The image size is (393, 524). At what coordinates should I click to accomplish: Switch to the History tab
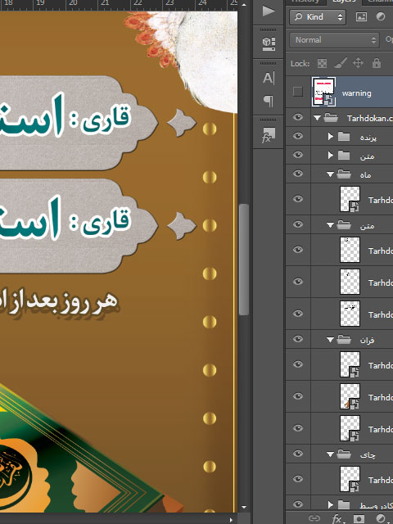(305, 2)
